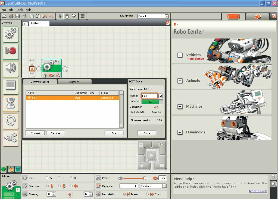This screenshot has width=278, height=199.
Task: Save the program with the floppy icon
Action: 18,16
